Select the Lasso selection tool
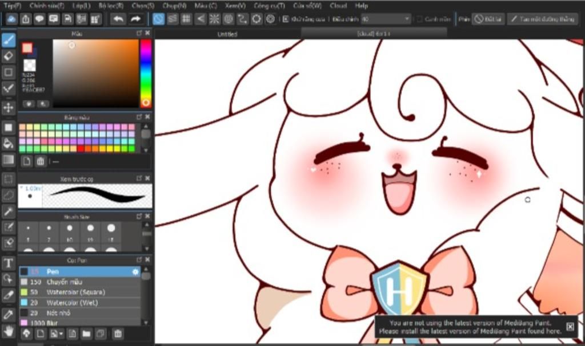The width and height of the screenshot is (585, 346). coord(8,195)
